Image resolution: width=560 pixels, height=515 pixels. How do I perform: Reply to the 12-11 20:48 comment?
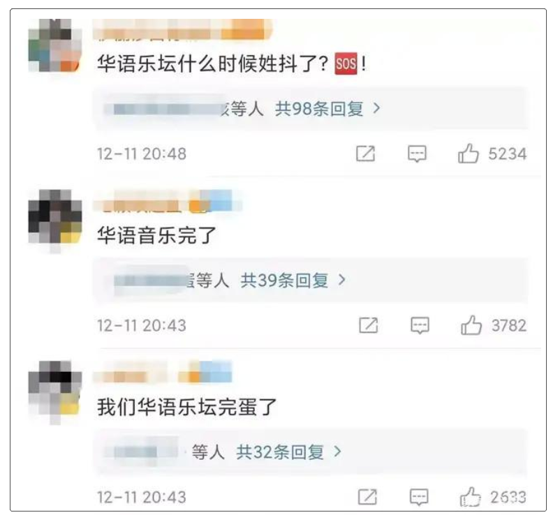(417, 154)
